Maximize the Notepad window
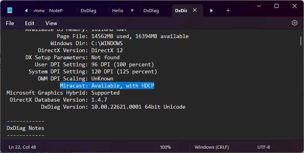The width and height of the screenshot is (304, 153). pos(277,6)
